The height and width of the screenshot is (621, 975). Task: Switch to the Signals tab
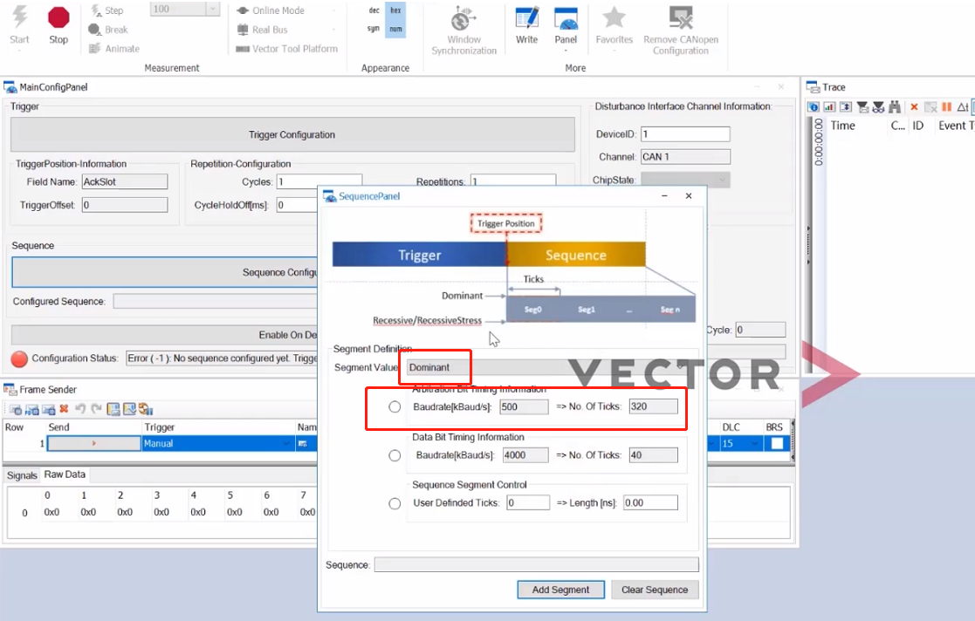click(22, 475)
